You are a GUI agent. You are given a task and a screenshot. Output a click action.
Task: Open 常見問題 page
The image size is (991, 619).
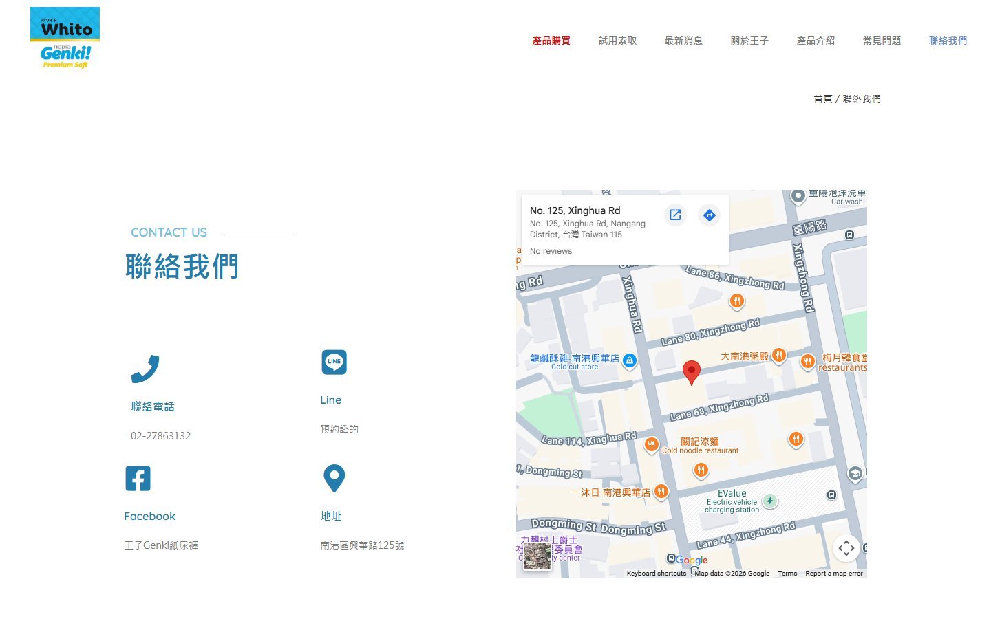(x=882, y=41)
